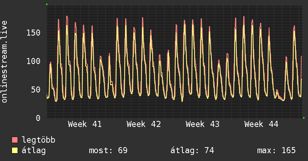Click the 'átlag: 74' statistic
This screenshot has height=161, width=308.
[x=192, y=151]
